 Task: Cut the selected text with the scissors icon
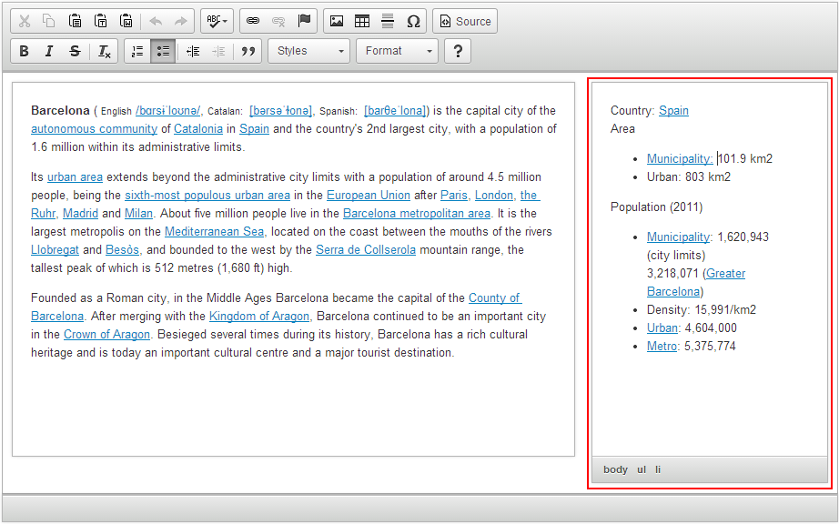pyautogui.click(x=24, y=22)
